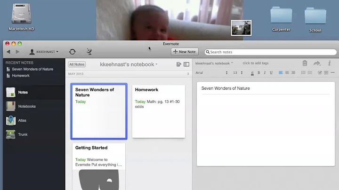
Task: Focus the Search notes field
Action: (x=270, y=52)
